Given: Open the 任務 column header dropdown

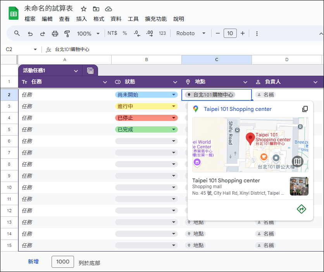Looking at the screenshot, I should click(105, 82).
